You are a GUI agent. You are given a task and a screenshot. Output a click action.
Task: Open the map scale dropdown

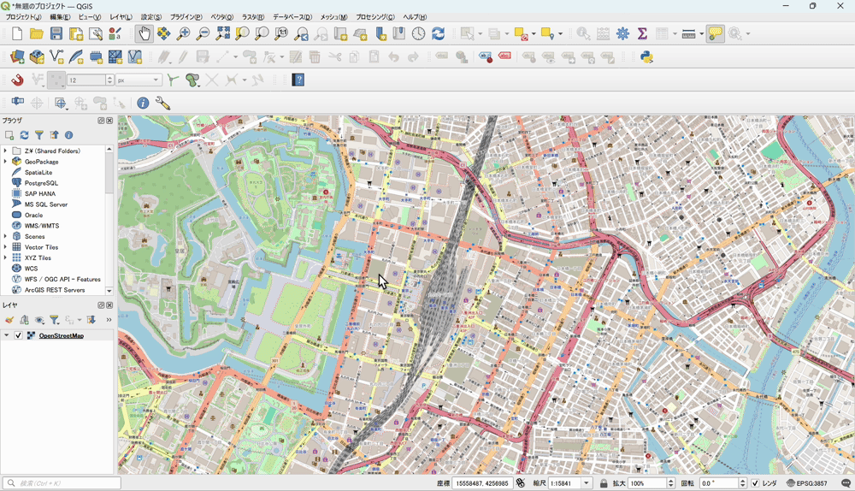[587, 483]
